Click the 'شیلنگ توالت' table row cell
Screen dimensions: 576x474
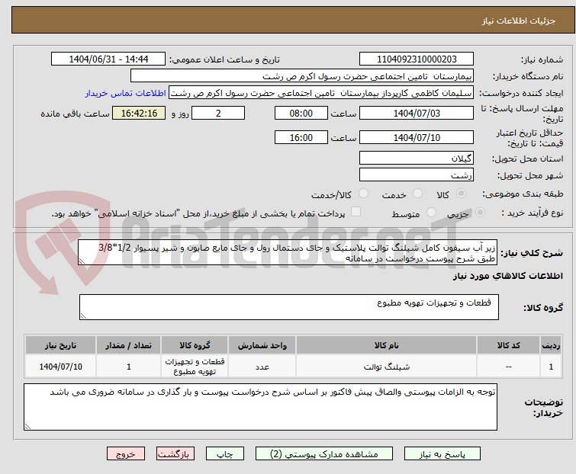point(386,367)
